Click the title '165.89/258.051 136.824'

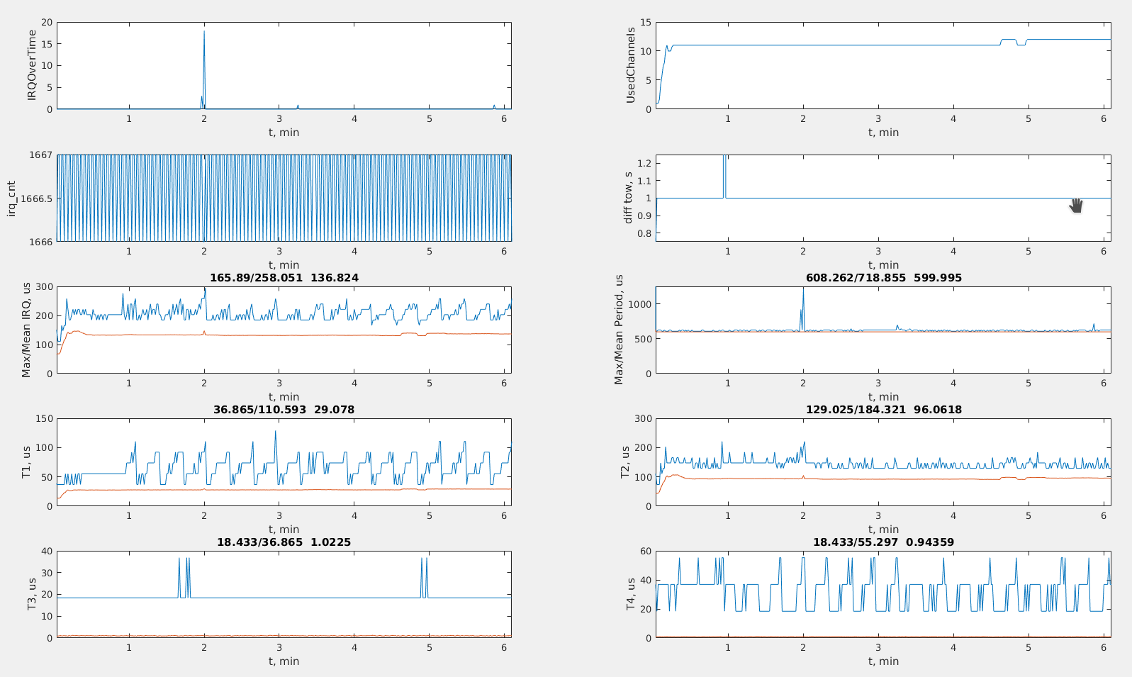pos(284,278)
